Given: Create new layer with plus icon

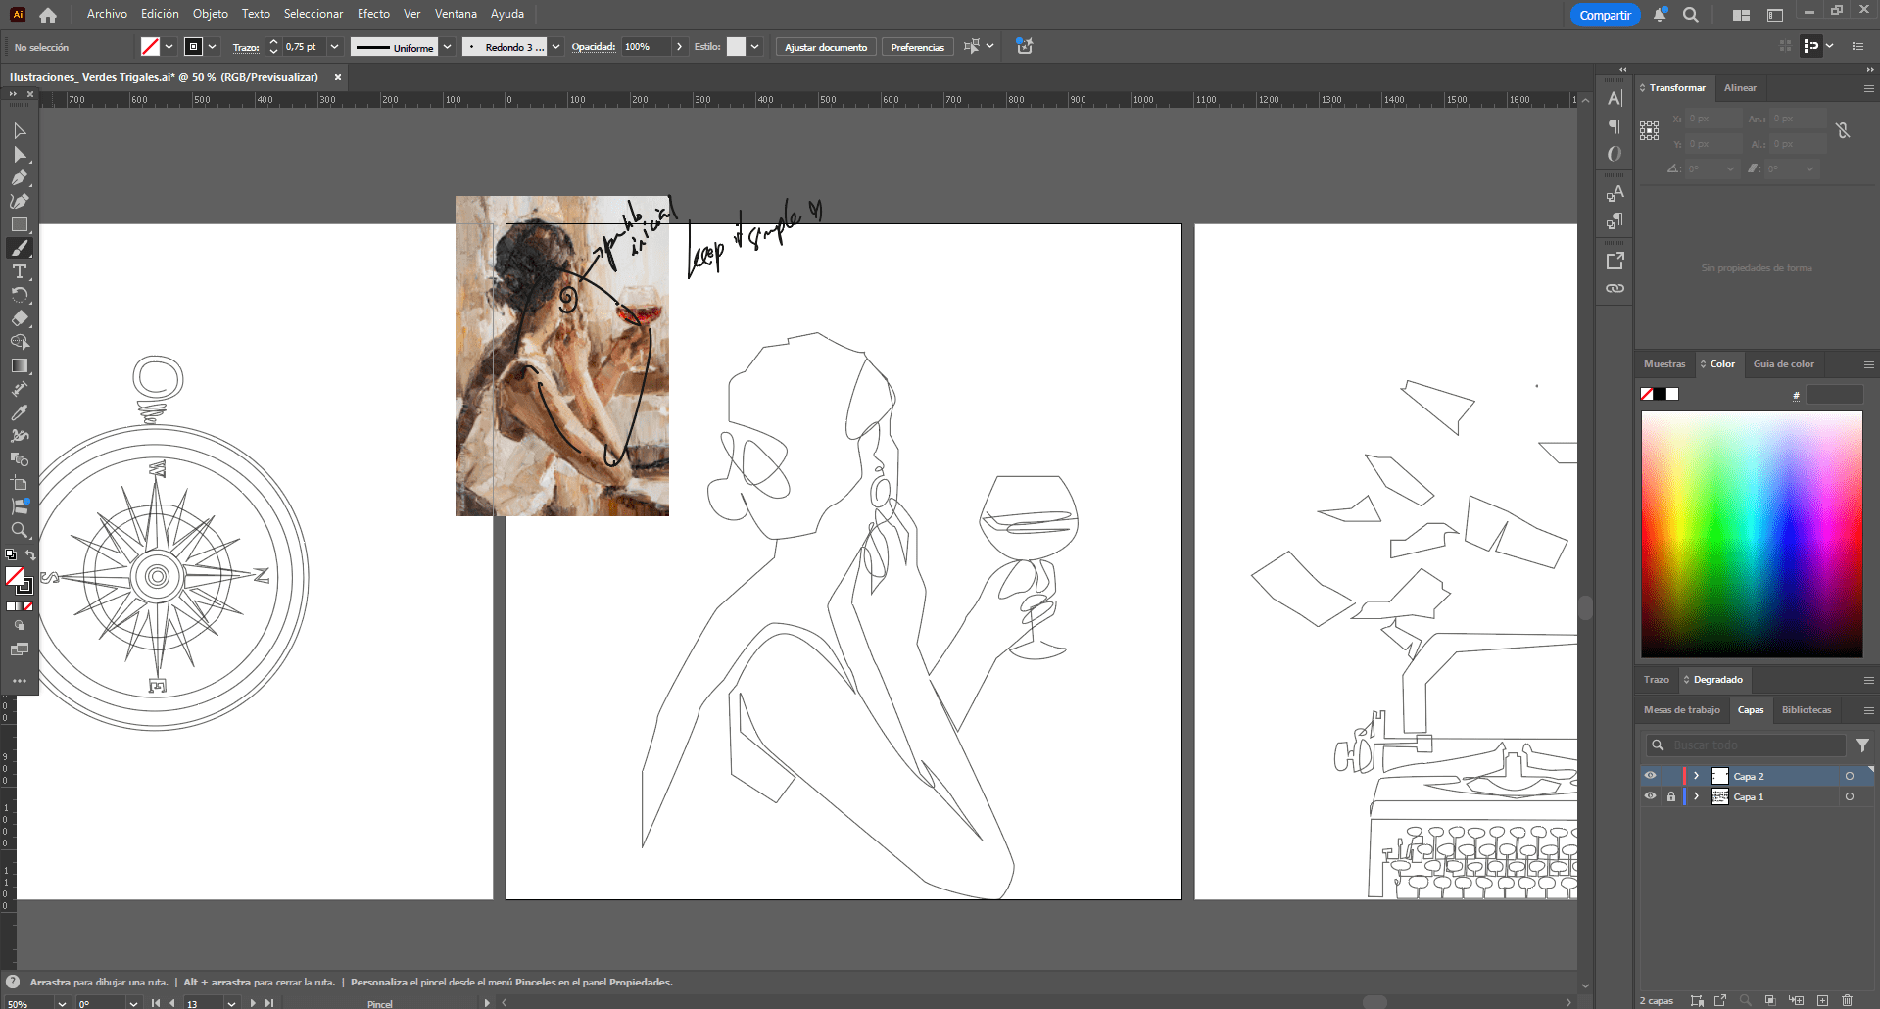Looking at the screenshot, I should coord(1822,1000).
